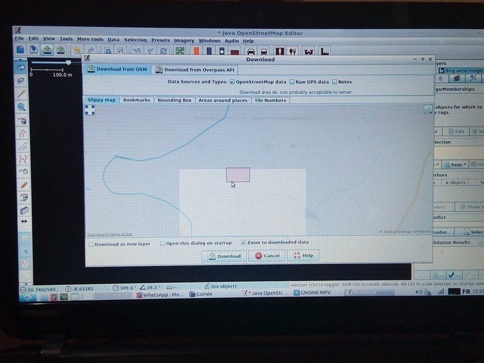Click the car preset toolbar icon
Image resolution: width=484 pixels, height=363 pixels.
coord(251,51)
